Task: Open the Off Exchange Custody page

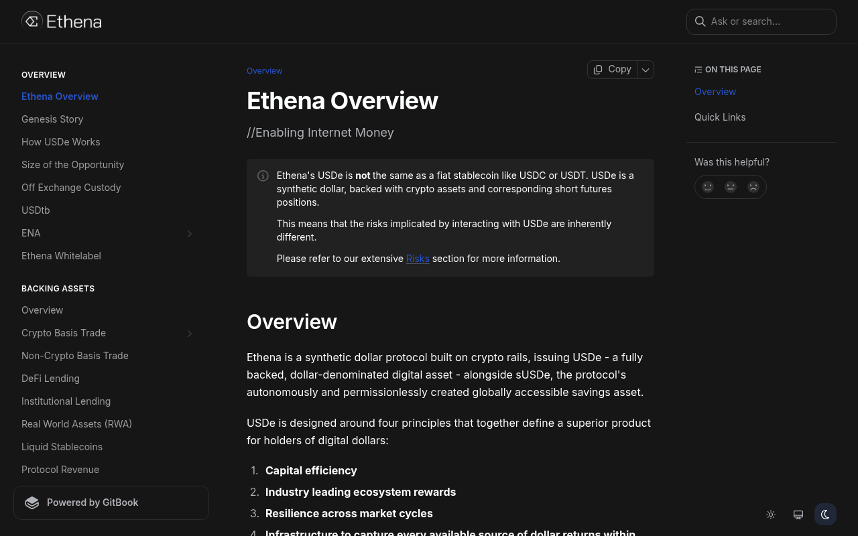Action: 71,188
